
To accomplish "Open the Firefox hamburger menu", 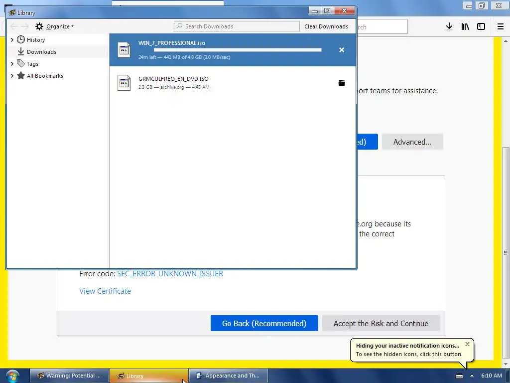I will coord(501,27).
